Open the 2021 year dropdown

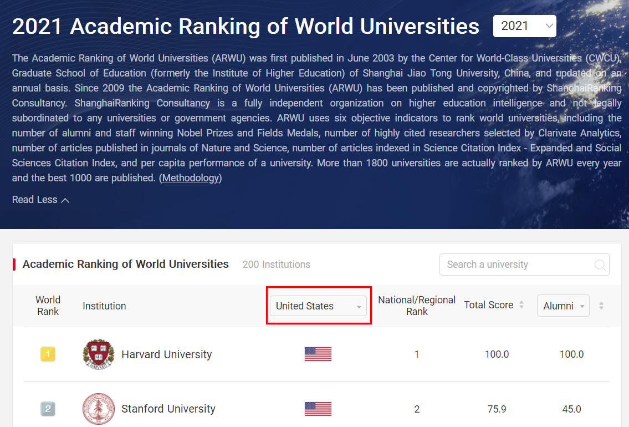click(524, 26)
